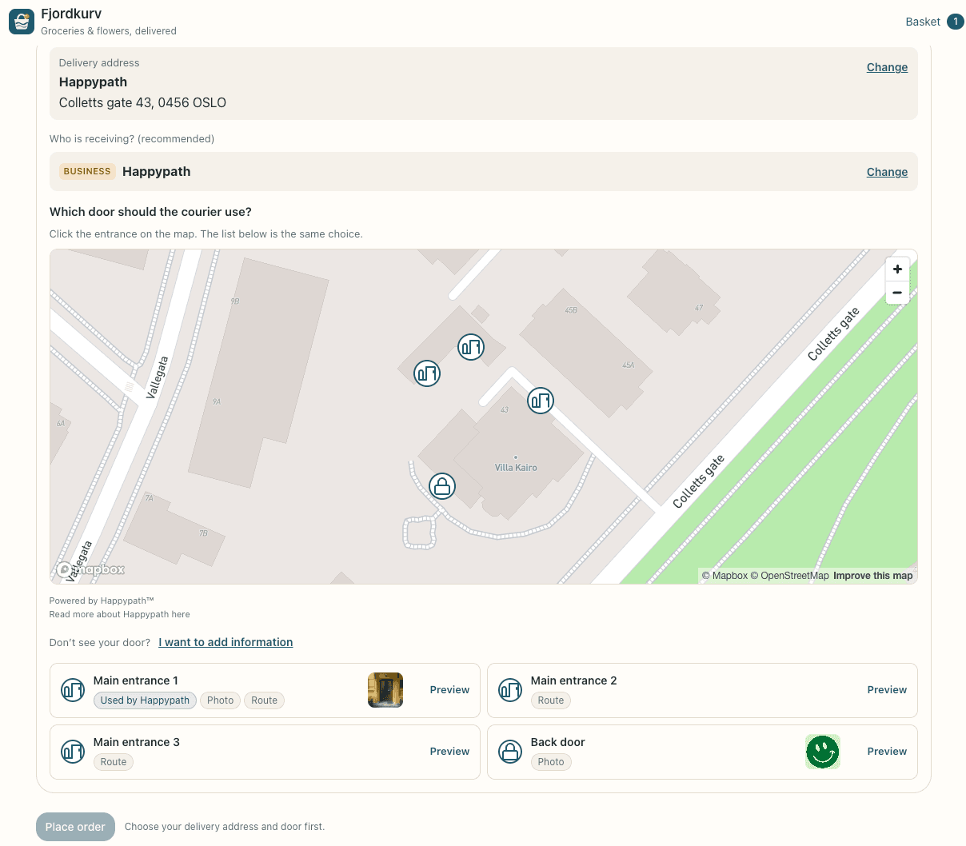The image size is (966, 846).
Task: Choose the Main entrance 3 card title
Action: point(137,742)
